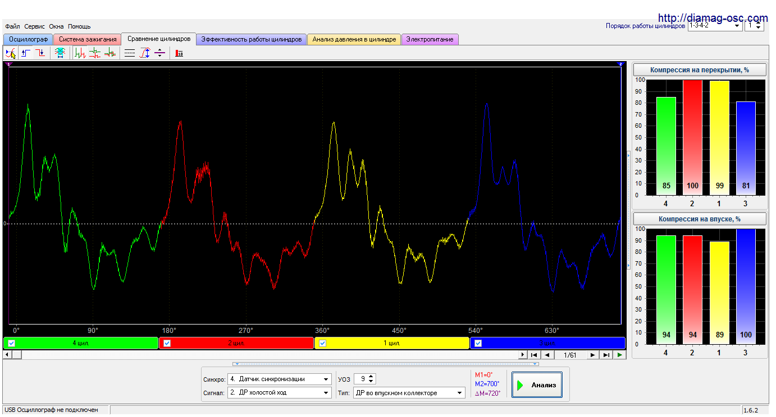Screen dimensions: 776x417
Task: Toggle the 1 цил. checkbox
Action: (x=322, y=344)
